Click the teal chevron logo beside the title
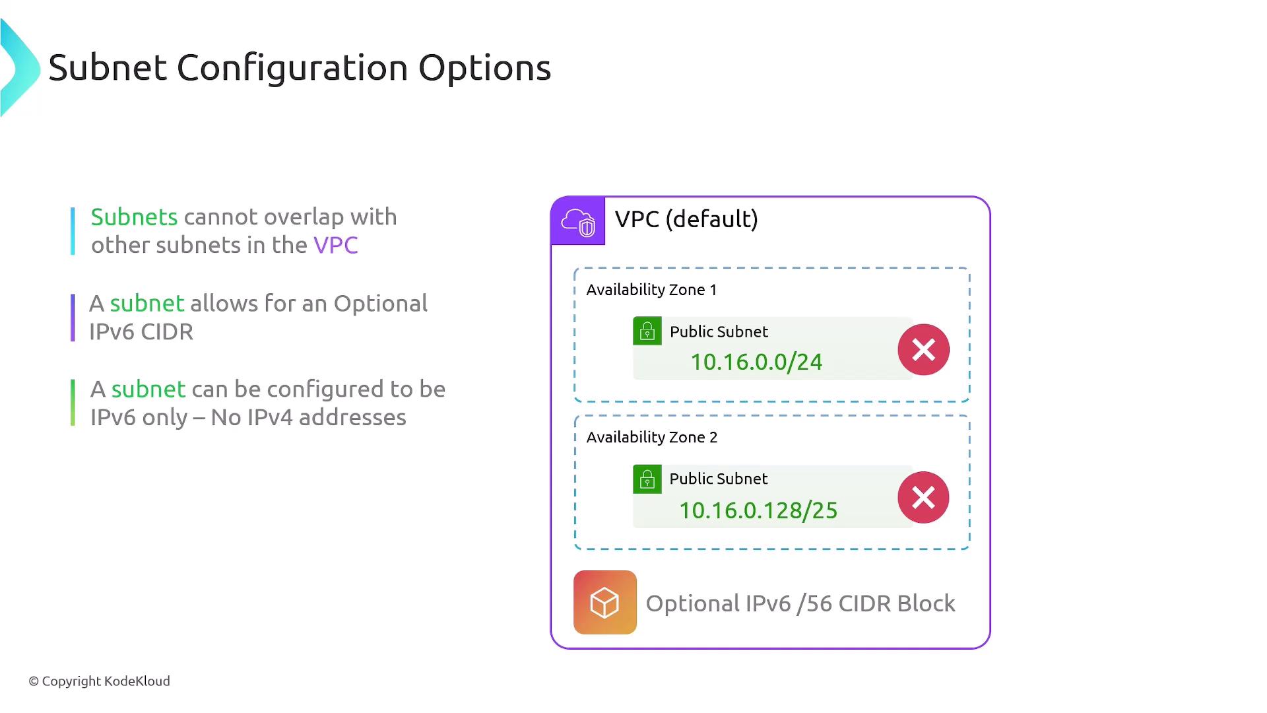The width and height of the screenshot is (1267, 713). pos(20,68)
